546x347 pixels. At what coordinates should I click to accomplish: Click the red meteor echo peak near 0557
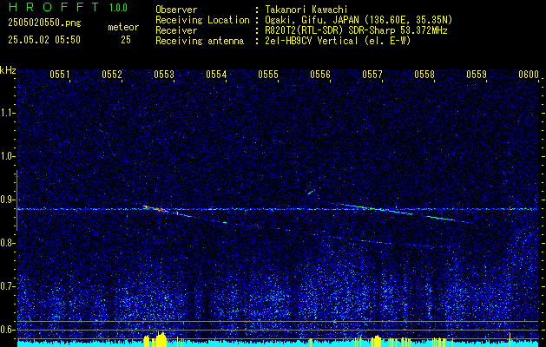378,209
